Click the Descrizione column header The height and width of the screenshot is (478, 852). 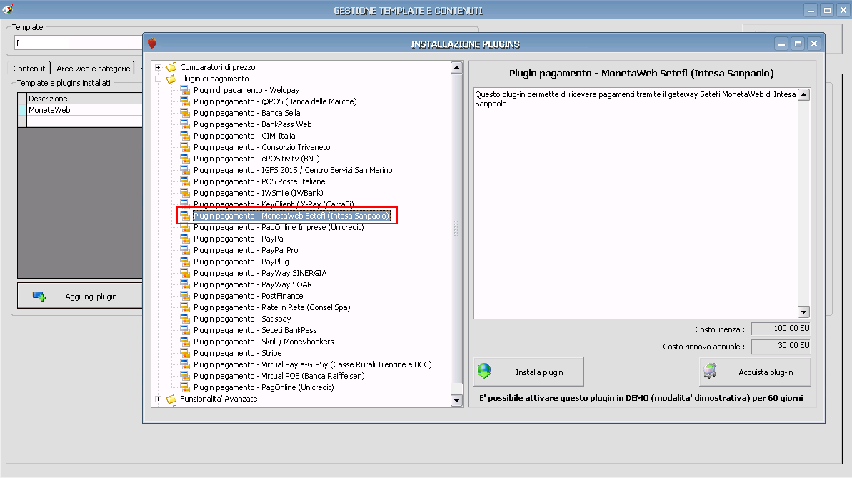coord(84,99)
